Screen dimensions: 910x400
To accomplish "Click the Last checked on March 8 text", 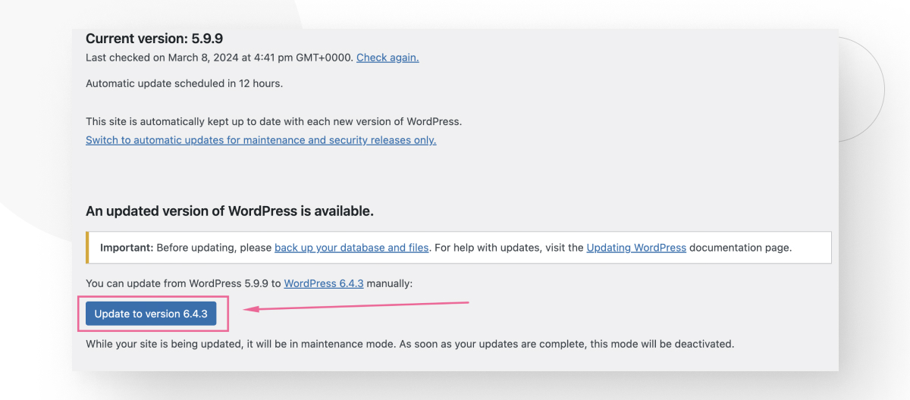I will click(219, 57).
